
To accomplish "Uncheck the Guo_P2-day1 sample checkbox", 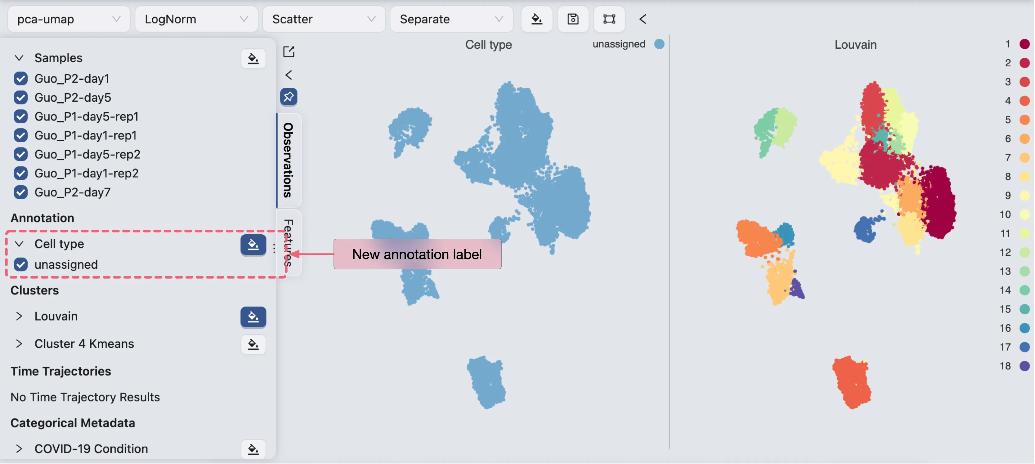I will click(x=20, y=79).
